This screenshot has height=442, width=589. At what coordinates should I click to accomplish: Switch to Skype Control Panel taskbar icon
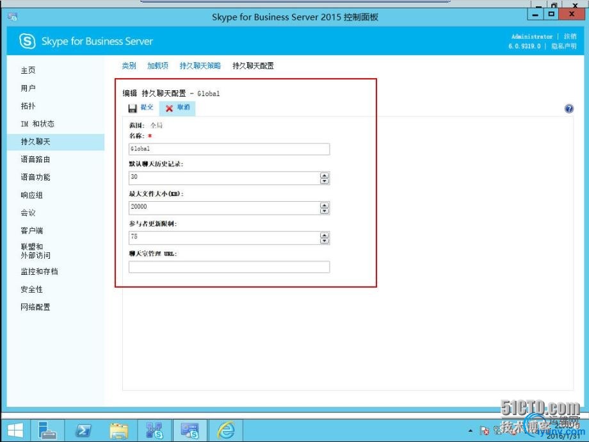[x=190, y=430]
